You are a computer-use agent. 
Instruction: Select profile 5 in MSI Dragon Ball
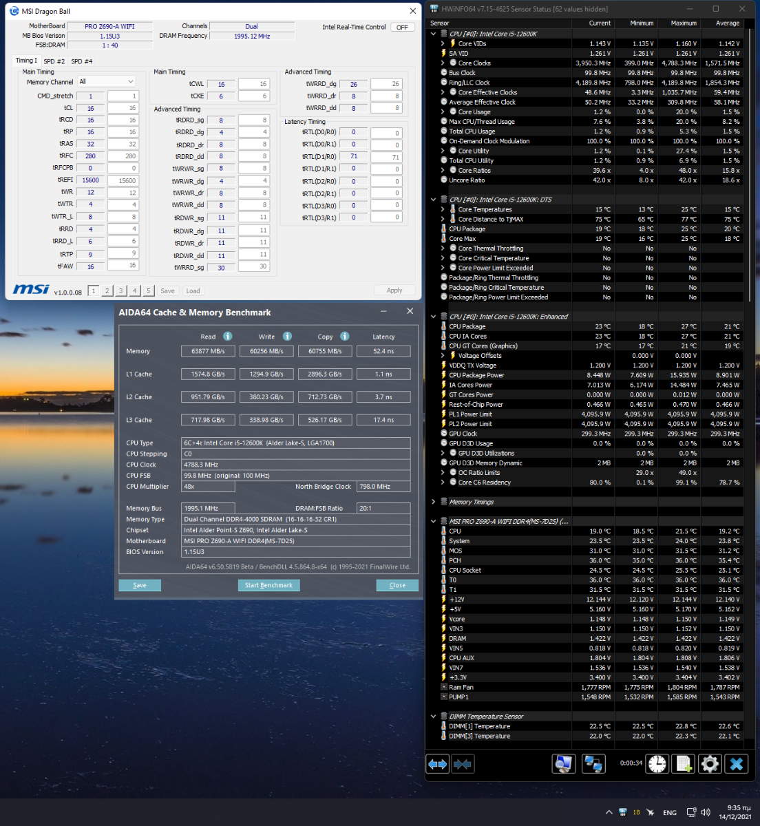pyautogui.click(x=149, y=291)
